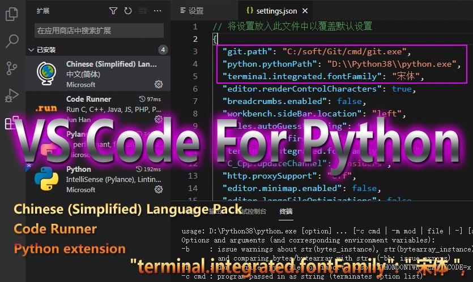Clear extensions search results icon
473x282 pixels.
pos(142,11)
